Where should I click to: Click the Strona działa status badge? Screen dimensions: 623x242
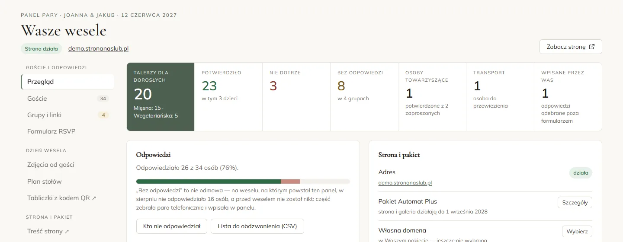tap(42, 48)
